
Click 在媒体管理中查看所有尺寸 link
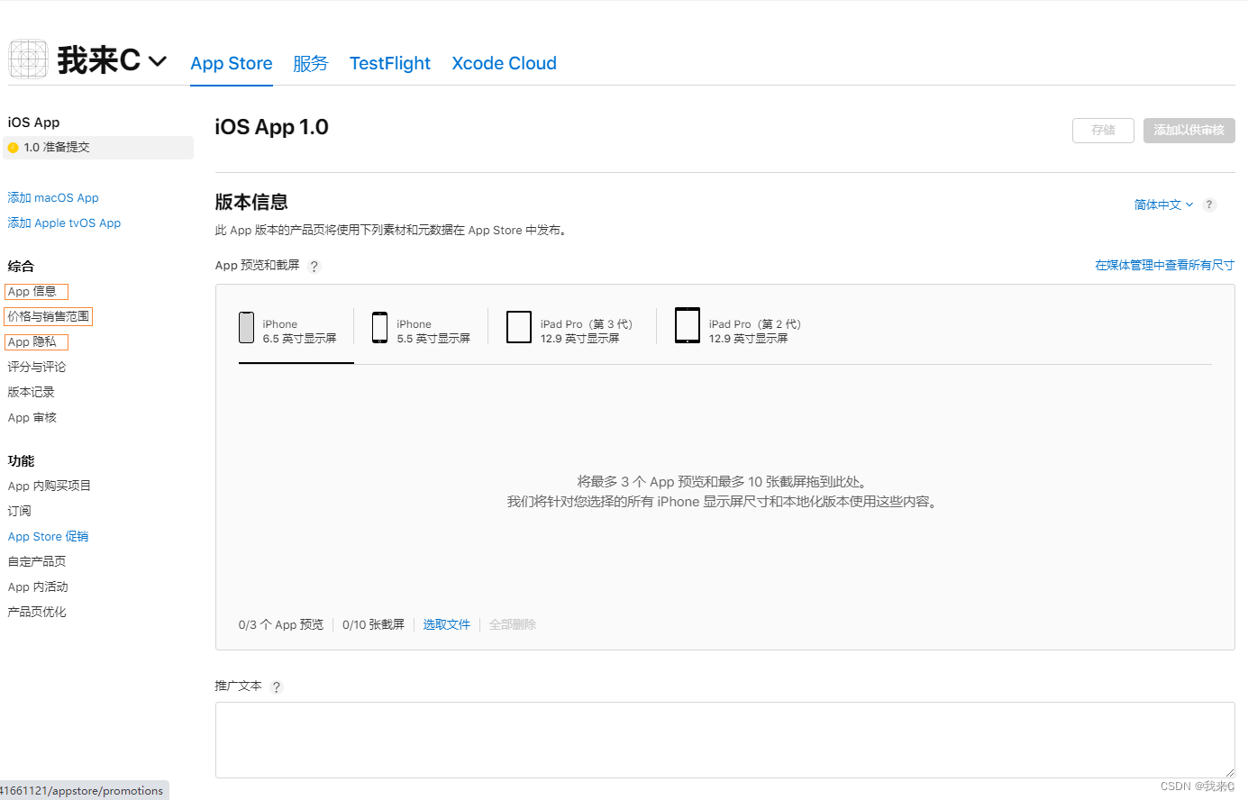pos(1165,265)
